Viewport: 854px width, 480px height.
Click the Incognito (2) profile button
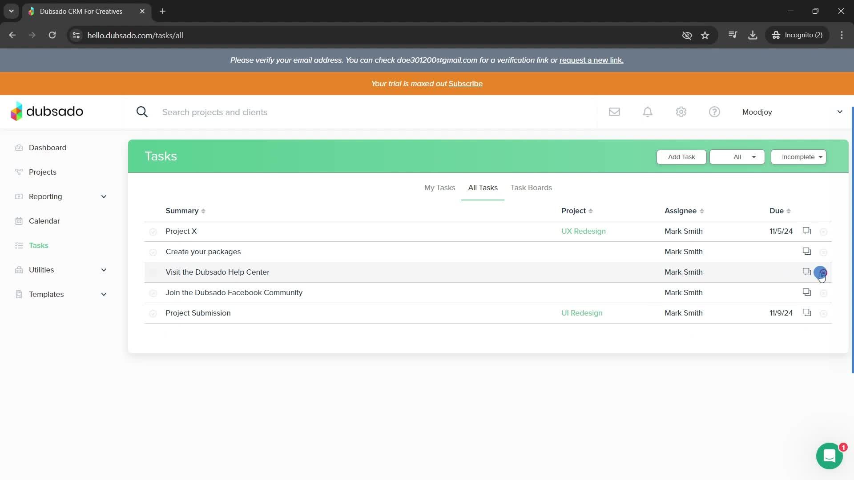click(797, 35)
